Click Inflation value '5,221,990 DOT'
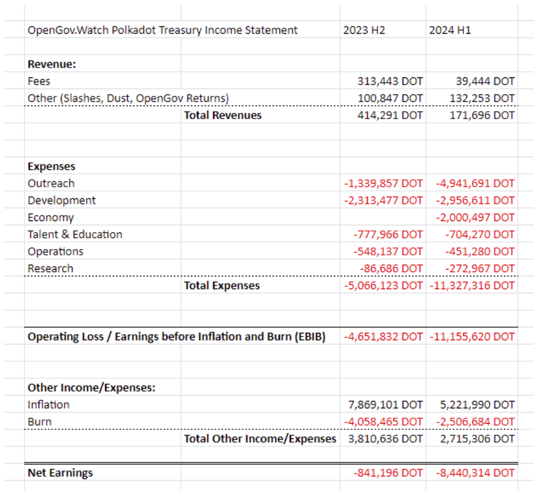The image size is (534, 490). point(478,405)
